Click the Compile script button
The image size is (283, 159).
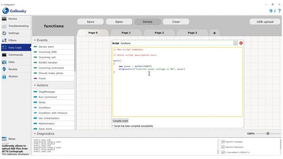point(120,121)
